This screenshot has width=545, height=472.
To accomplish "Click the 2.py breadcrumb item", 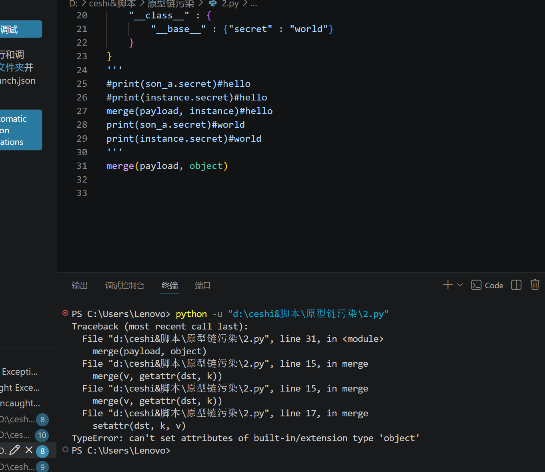I will (230, 4).
